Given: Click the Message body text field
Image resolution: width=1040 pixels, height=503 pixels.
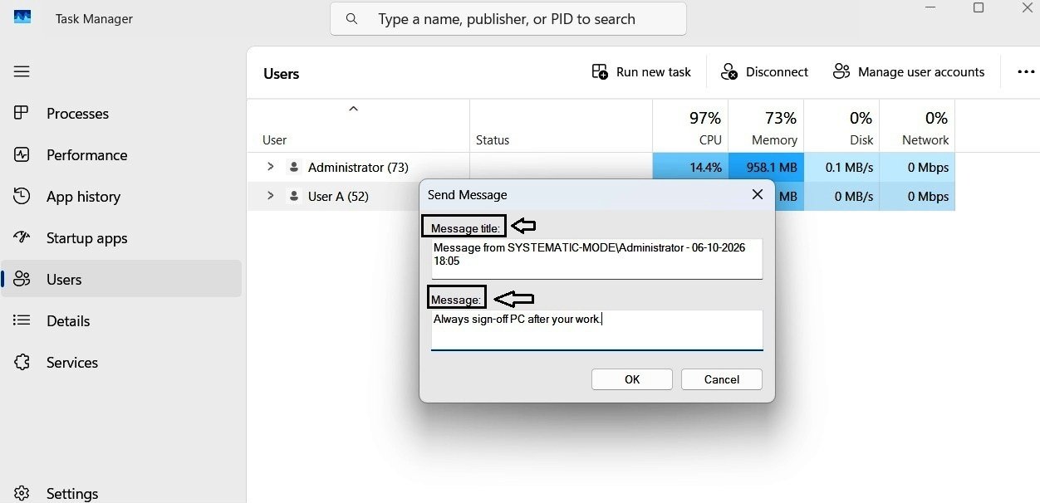Looking at the screenshot, I should coord(596,330).
